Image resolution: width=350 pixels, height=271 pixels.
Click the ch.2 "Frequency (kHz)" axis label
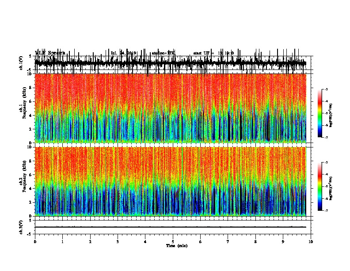pos(24,176)
